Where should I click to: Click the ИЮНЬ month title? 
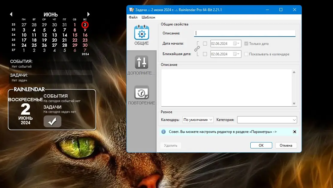click(51, 14)
